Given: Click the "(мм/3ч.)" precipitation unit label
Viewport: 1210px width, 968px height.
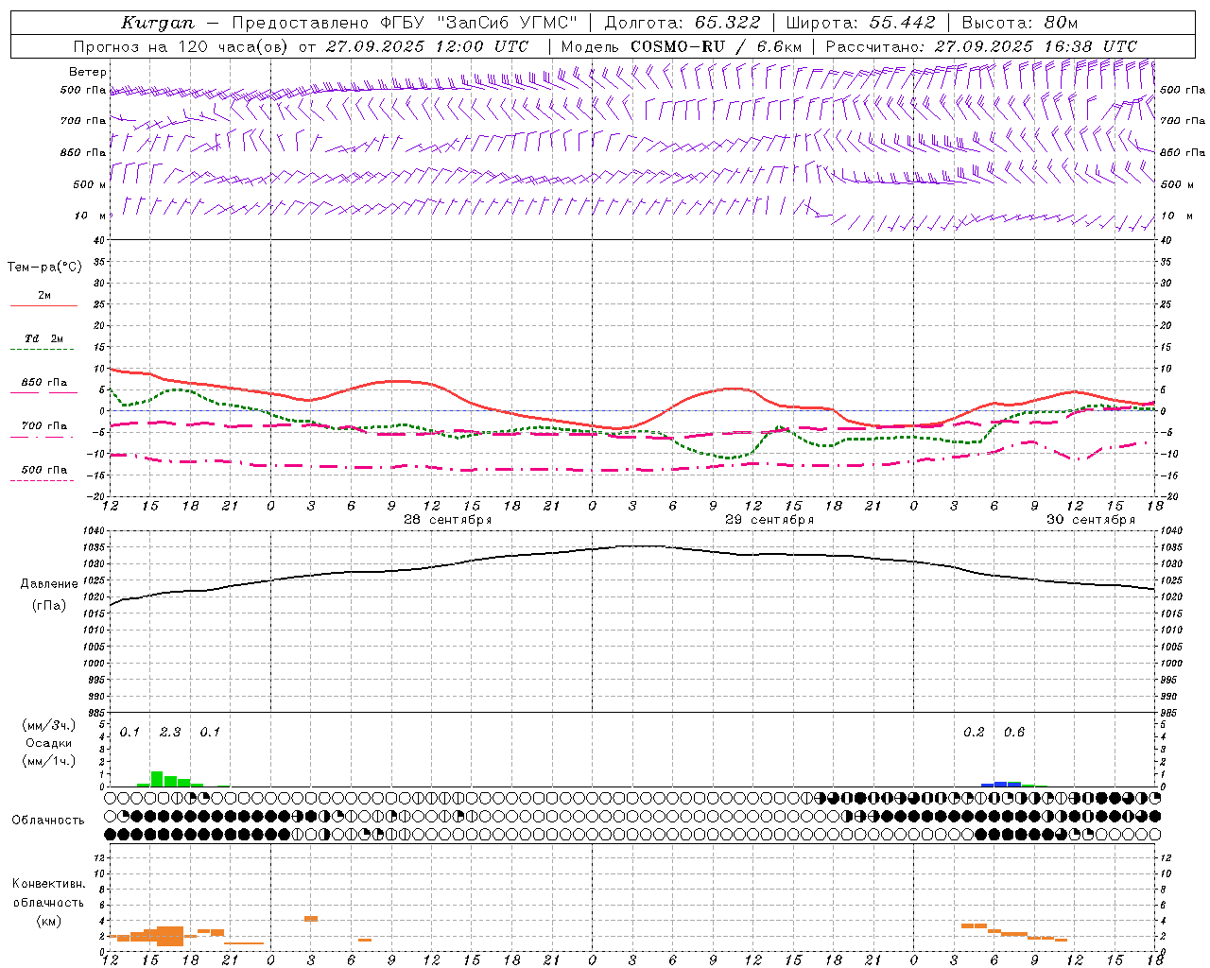Looking at the screenshot, I should click(49, 725).
